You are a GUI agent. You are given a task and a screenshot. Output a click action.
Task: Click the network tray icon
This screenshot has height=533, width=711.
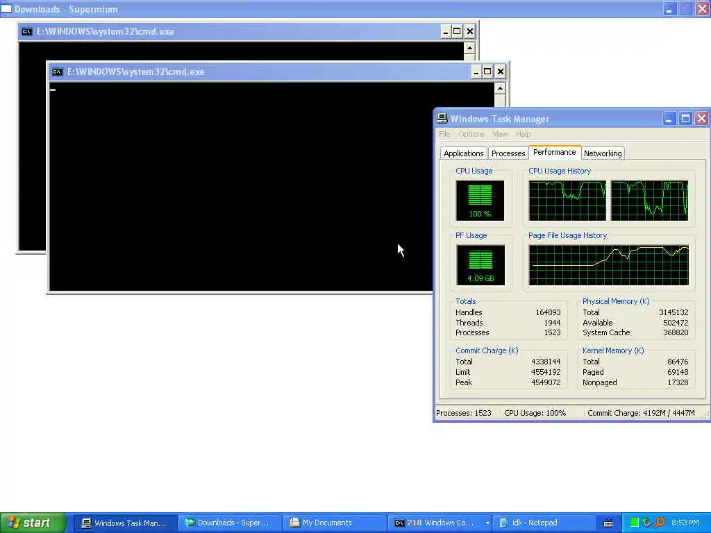tap(647, 523)
